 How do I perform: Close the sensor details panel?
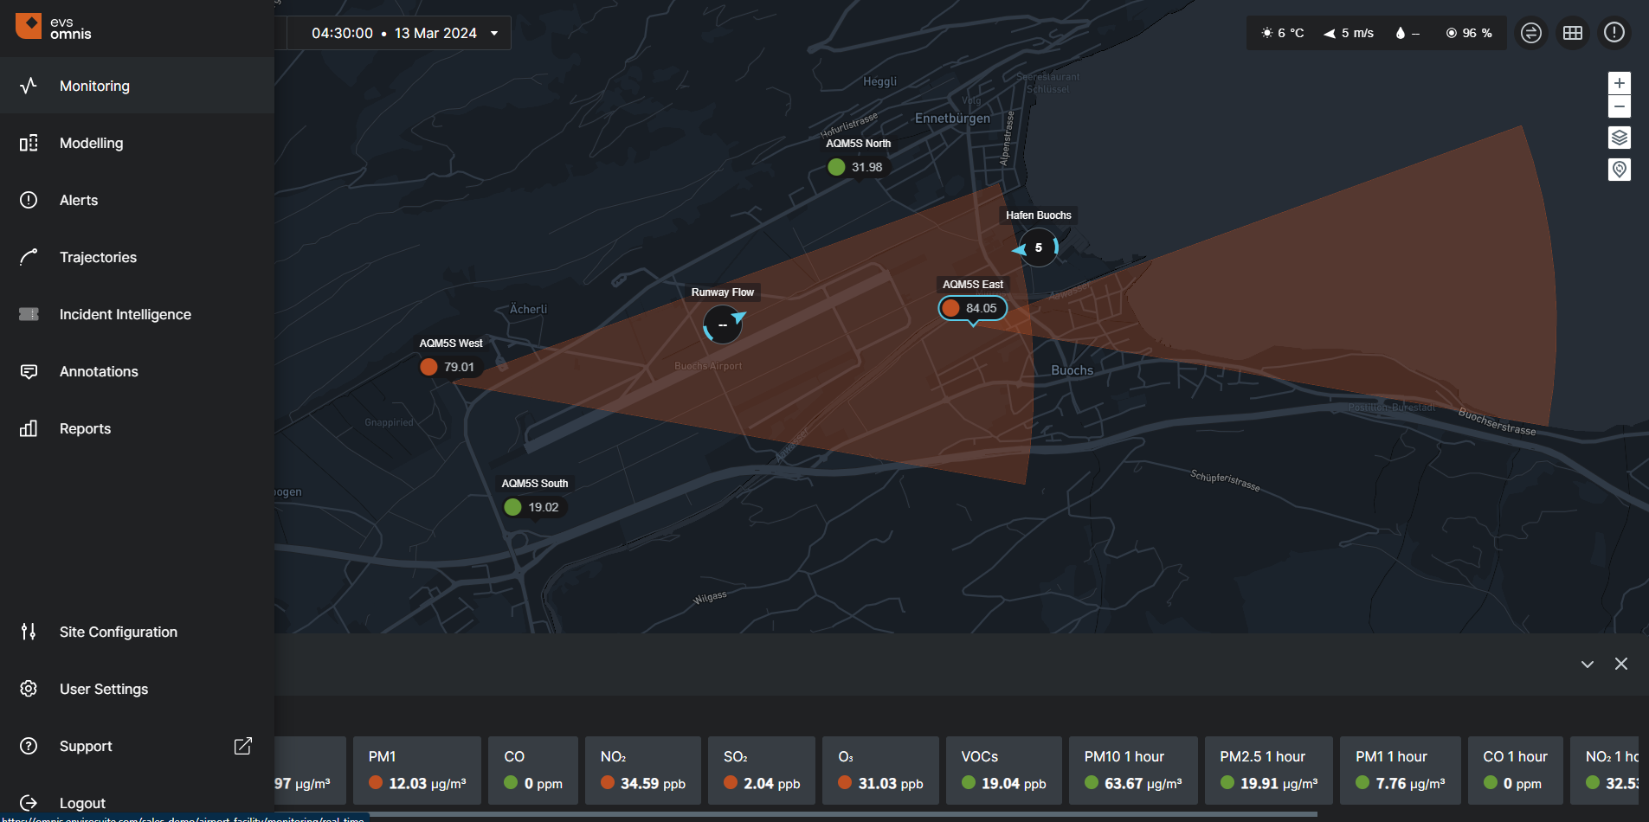pyautogui.click(x=1620, y=664)
